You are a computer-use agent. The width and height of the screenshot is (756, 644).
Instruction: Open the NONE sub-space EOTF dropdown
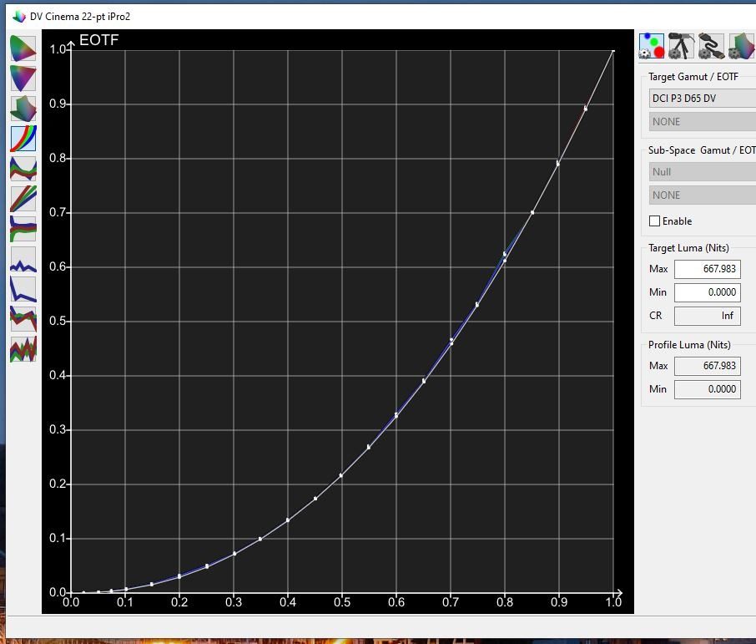pos(703,195)
